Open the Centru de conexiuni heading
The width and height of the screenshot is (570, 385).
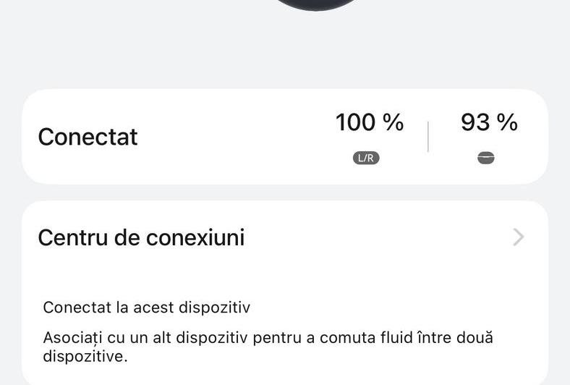click(141, 237)
